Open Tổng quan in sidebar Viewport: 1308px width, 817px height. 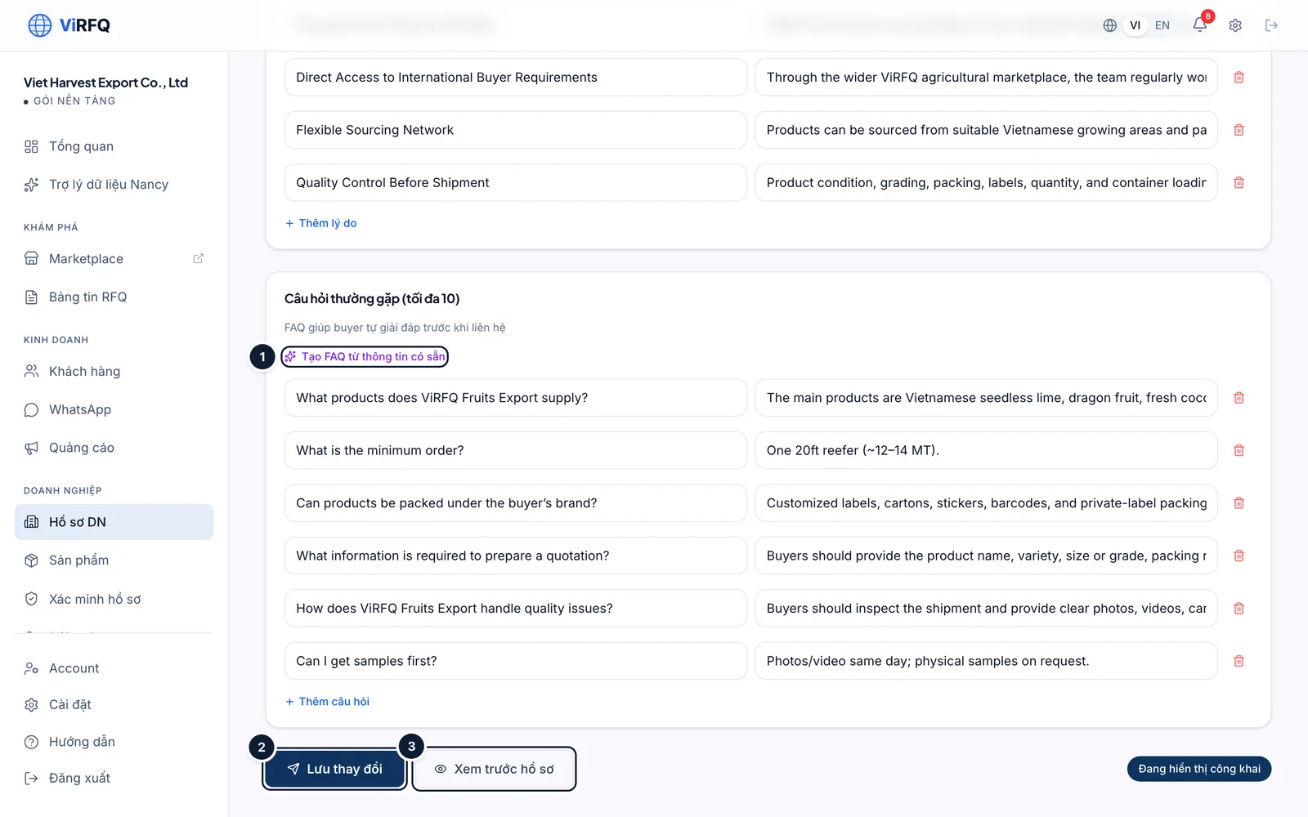[114, 146]
